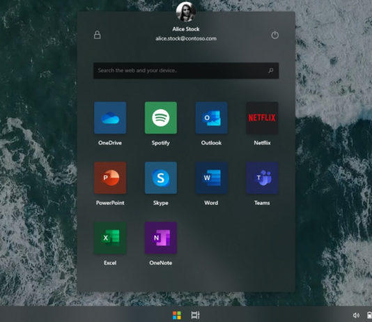The height and width of the screenshot is (322, 372).
Task: Click the 'OneDrive' label text
Action: click(x=110, y=143)
